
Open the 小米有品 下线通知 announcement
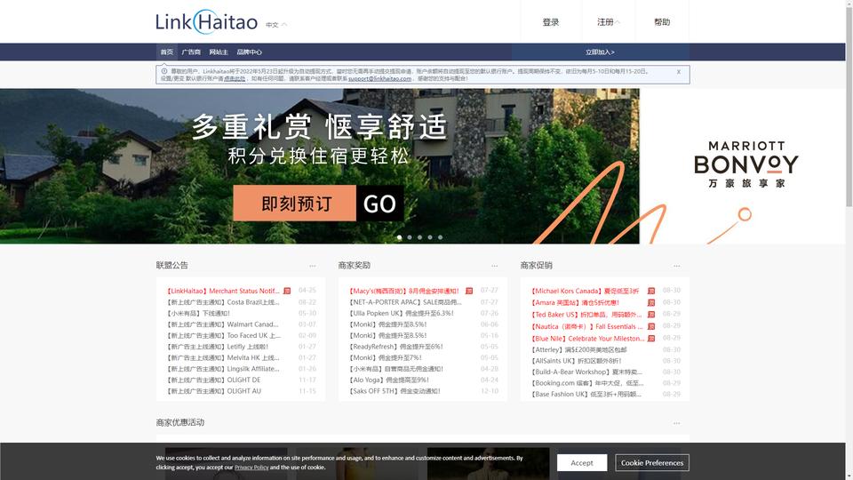(x=198, y=314)
